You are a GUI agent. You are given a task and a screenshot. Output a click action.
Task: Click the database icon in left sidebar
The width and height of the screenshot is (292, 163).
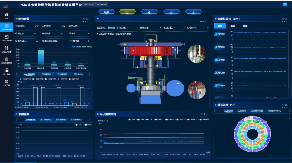6,60
